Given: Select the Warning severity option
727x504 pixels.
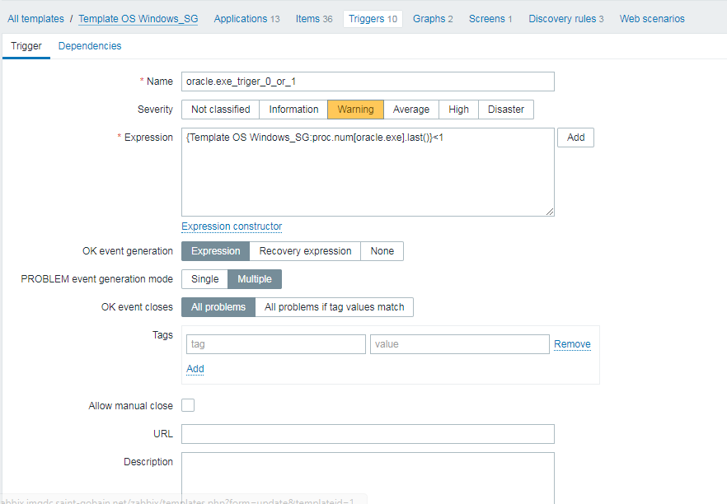Looking at the screenshot, I should coord(355,110).
